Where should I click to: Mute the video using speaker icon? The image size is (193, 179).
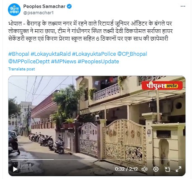point(144,169)
